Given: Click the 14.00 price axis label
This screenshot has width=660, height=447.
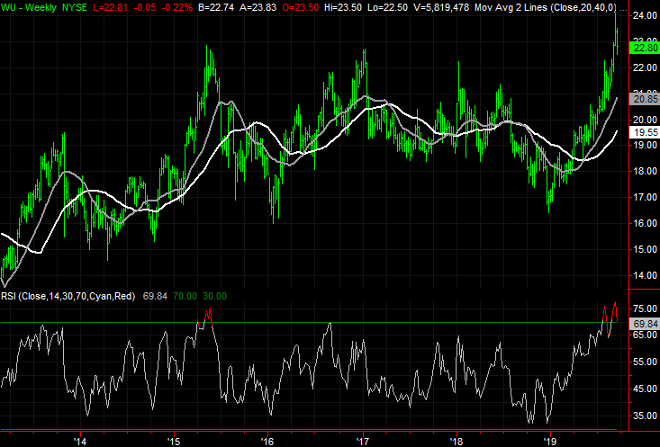Looking at the screenshot, I should [x=642, y=274].
